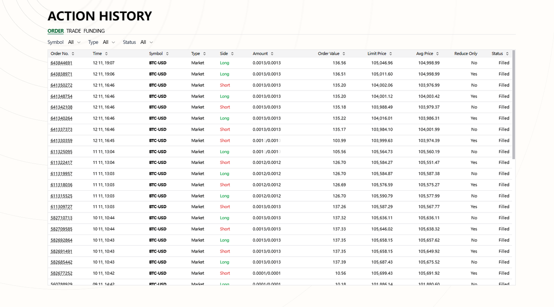Open order number 582677252
The height and width of the screenshot is (307, 554).
click(x=61, y=273)
